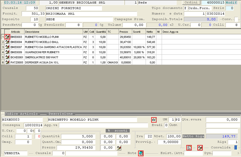241x157 pixels.
Task: Click the RUBINETTO MODELLO PLINK description field
Action: point(92,120)
